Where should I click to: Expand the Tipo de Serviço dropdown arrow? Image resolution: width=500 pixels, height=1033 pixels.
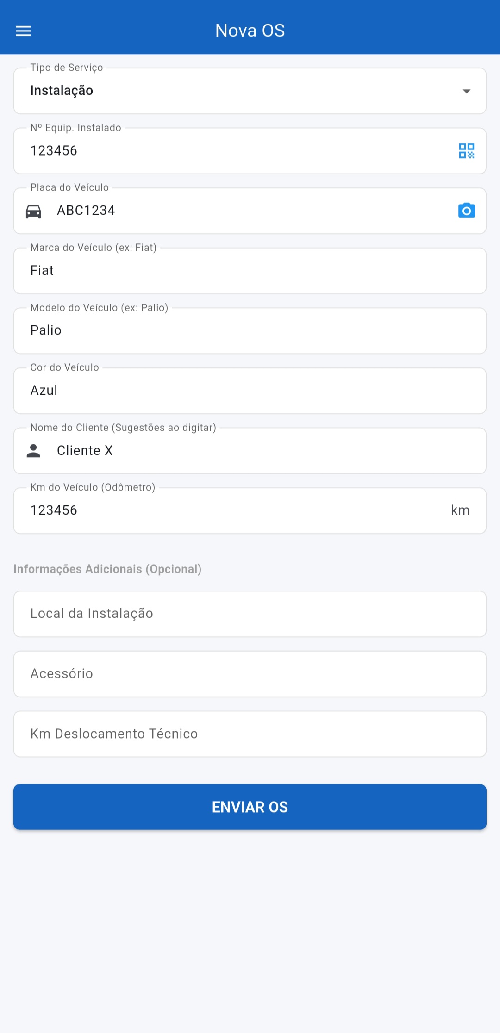[x=466, y=91]
